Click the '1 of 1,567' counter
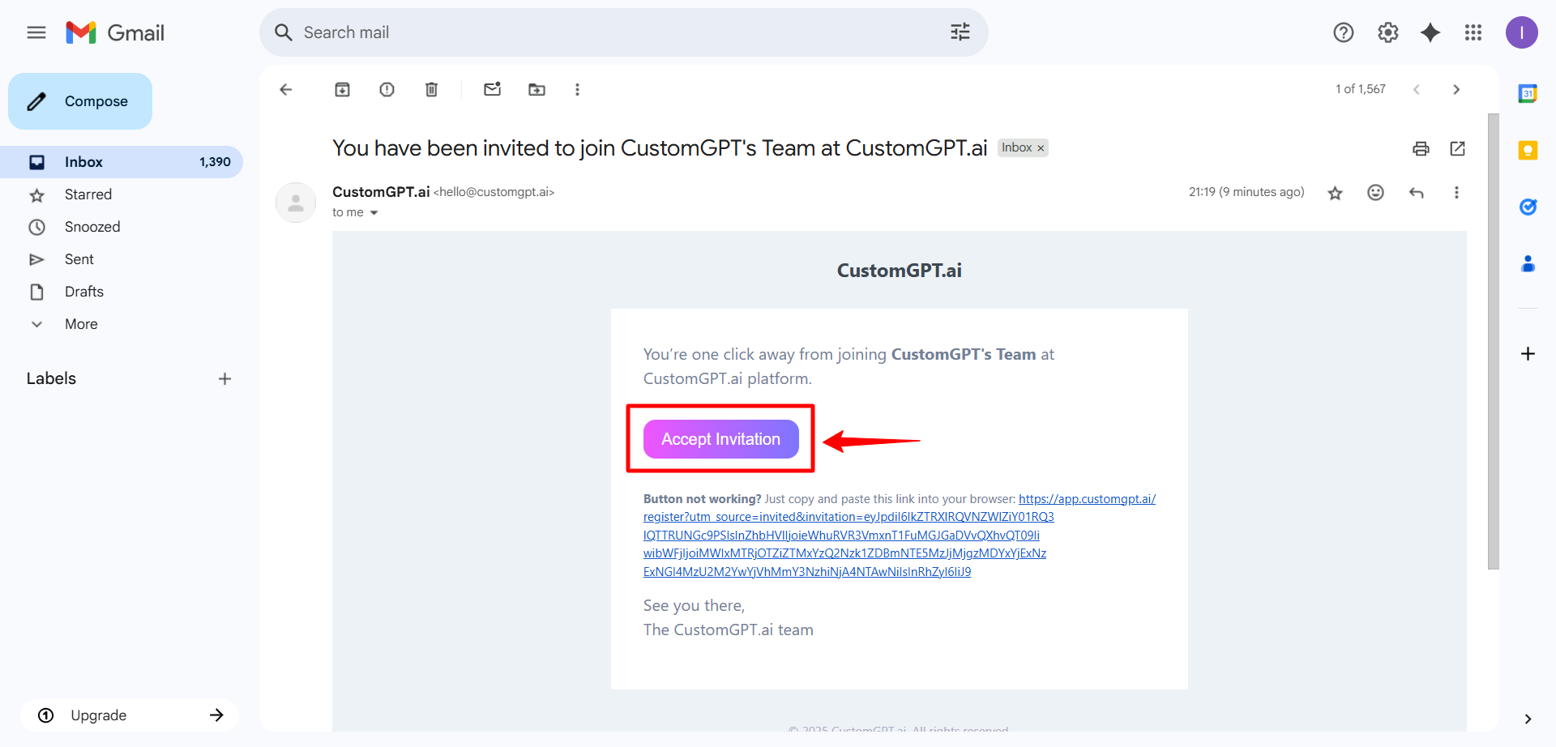This screenshot has height=747, width=1556. pos(1361,89)
